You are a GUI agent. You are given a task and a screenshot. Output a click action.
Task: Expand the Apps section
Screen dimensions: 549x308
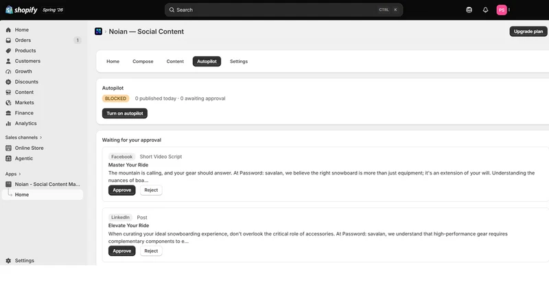(x=13, y=174)
